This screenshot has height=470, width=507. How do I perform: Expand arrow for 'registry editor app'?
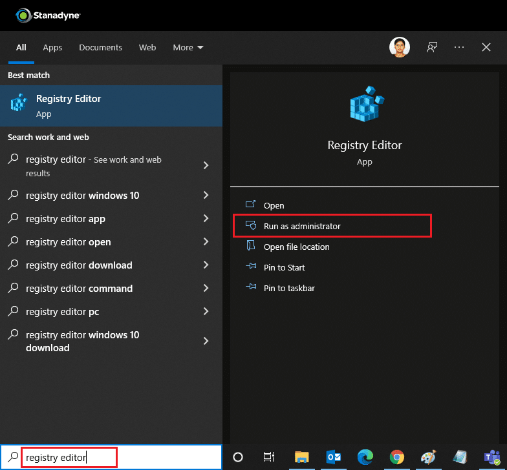coord(206,218)
